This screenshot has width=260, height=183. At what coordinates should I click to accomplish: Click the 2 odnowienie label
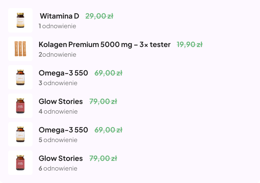click(x=57, y=54)
